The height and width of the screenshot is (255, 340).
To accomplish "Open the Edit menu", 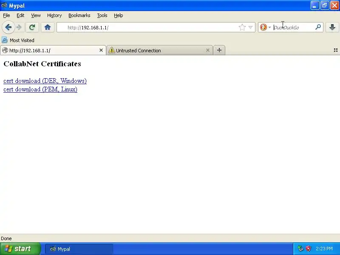I will [20, 15].
